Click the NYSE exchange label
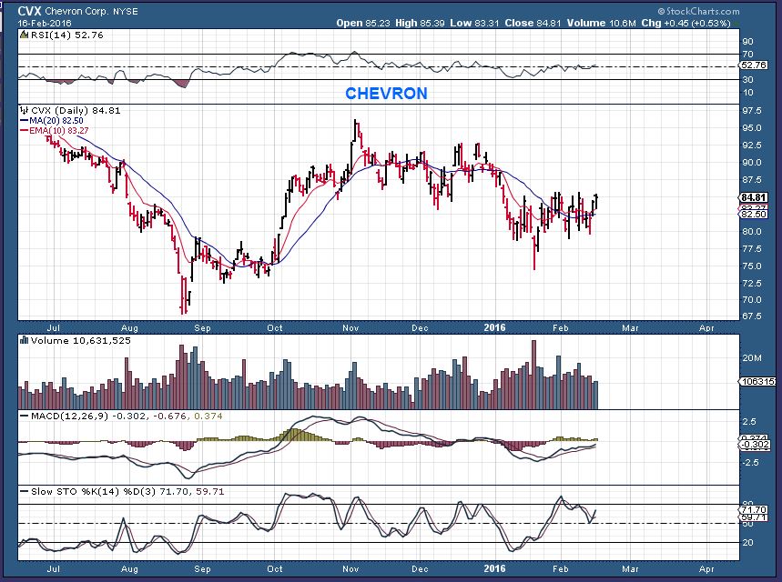This screenshot has width=782, height=582. coord(126,11)
